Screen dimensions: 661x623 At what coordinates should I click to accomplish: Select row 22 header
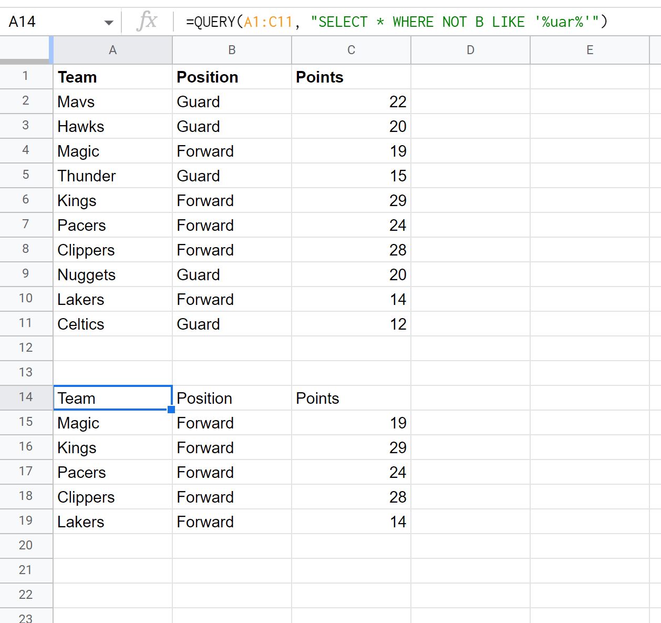pyautogui.click(x=26, y=595)
